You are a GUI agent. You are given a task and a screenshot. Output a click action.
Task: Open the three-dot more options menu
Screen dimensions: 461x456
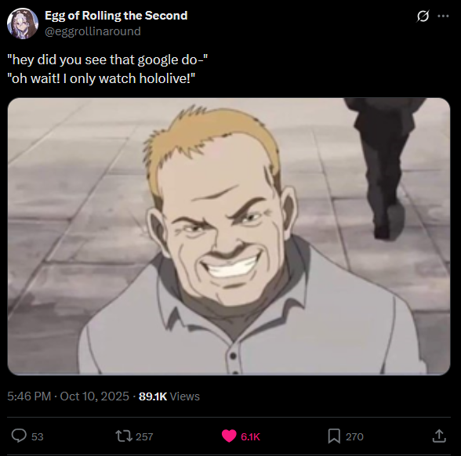pyautogui.click(x=443, y=16)
